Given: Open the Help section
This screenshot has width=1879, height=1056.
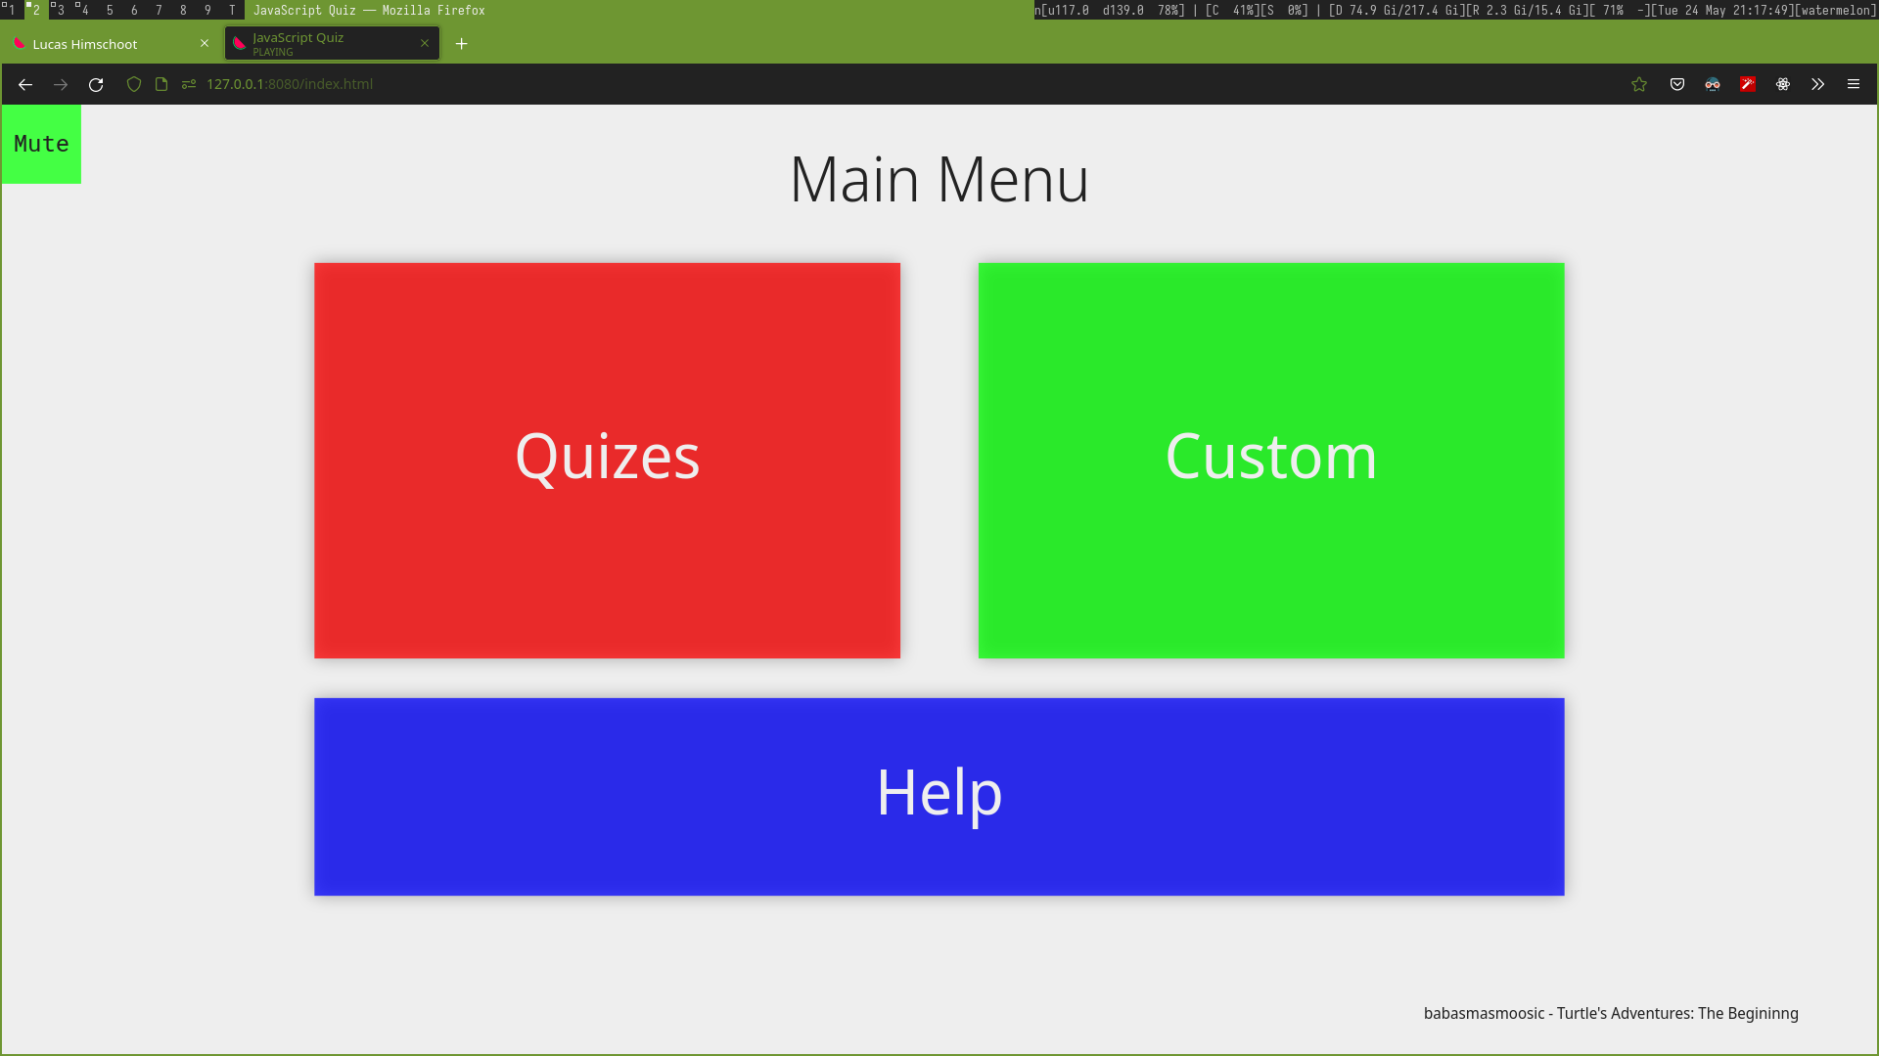Looking at the screenshot, I should [939, 796].
